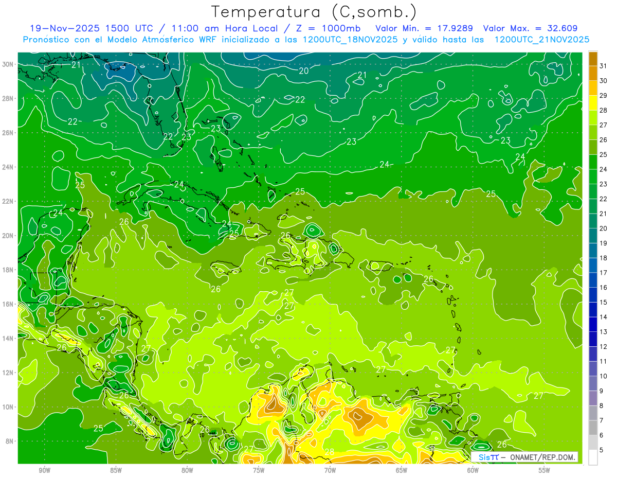
Task: Click the "15" label on the color scale
Action: tap(604, 302)
